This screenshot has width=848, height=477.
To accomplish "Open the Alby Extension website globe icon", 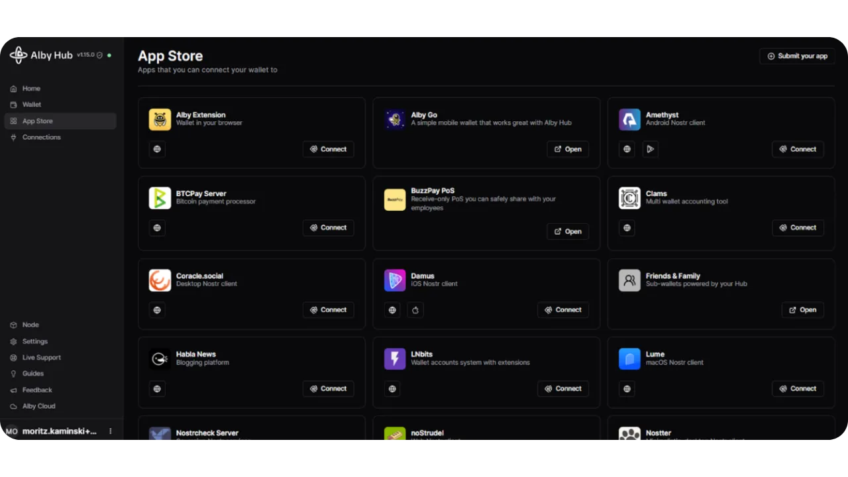I will (157, 149).
